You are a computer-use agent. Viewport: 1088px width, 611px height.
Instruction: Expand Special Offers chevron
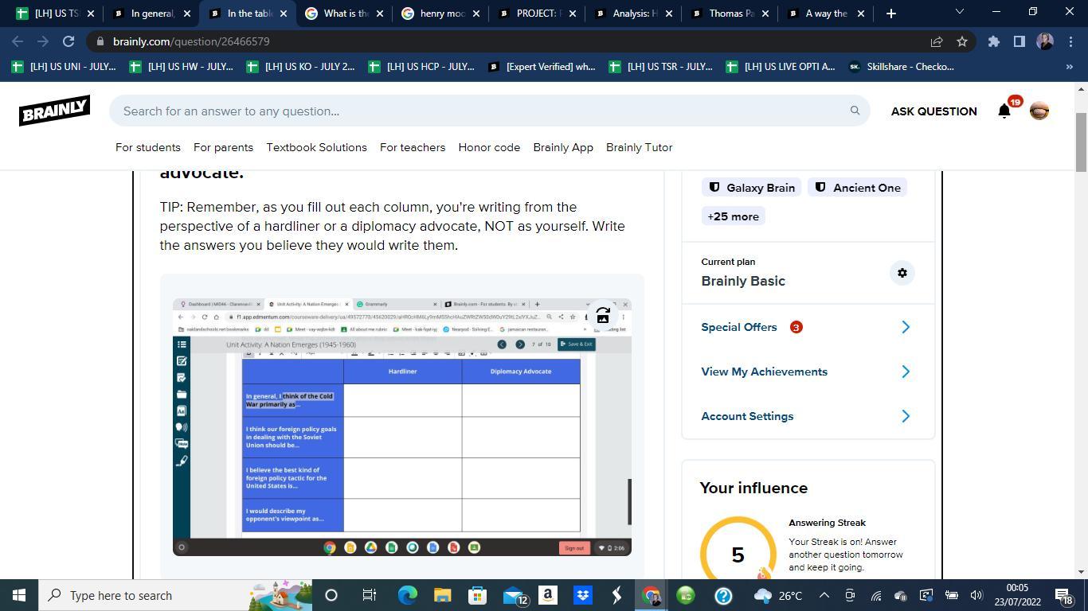click(905, 327)
